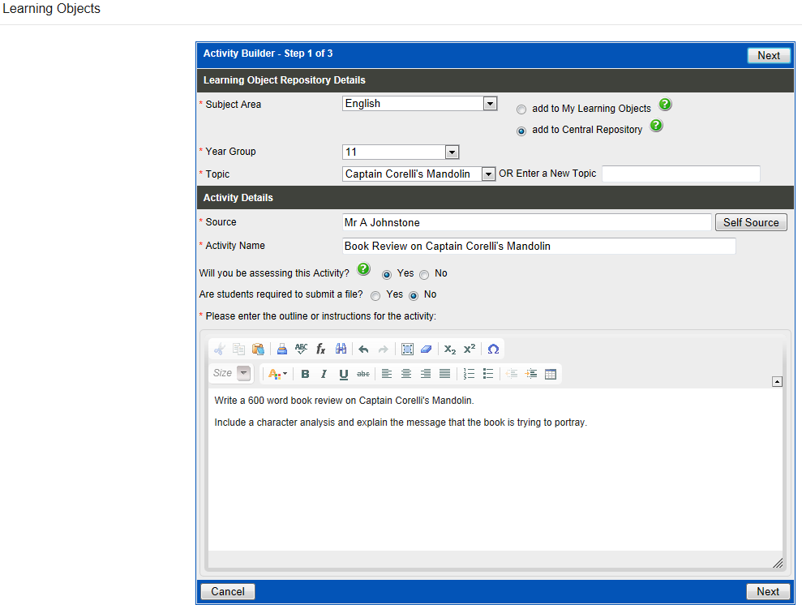
Task: Open Find and Replace binoculars icon
Action: pos(341,349)
